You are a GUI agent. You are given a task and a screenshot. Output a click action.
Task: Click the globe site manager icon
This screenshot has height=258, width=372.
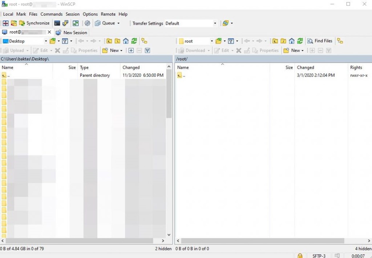[x=226, y=23]
